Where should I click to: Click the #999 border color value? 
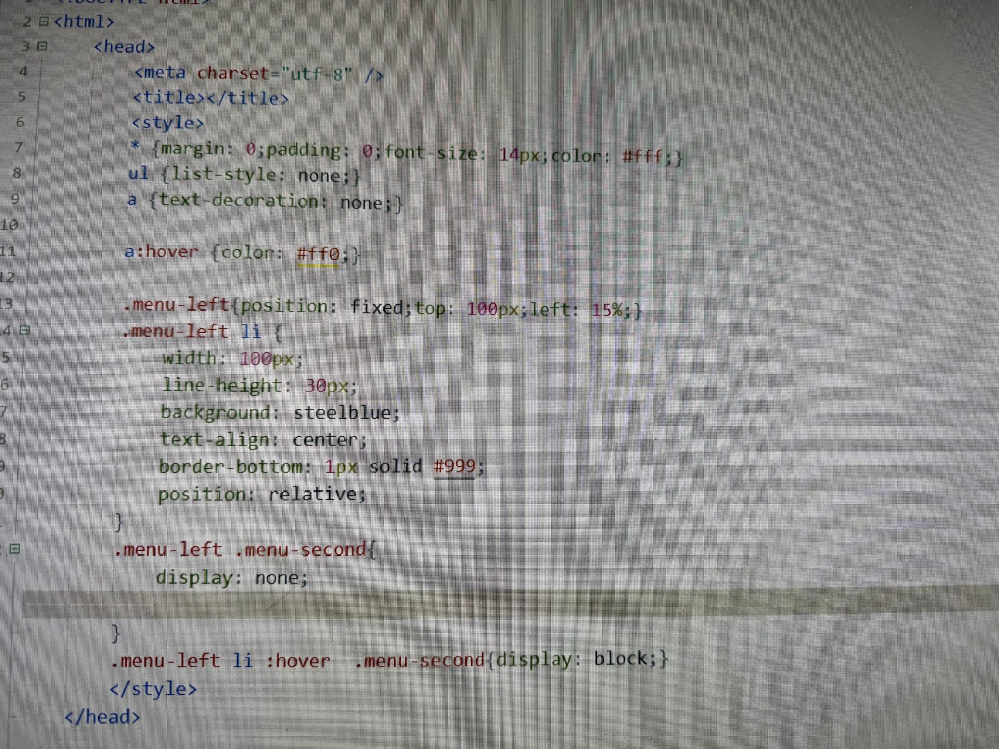(x=455, y=466)
